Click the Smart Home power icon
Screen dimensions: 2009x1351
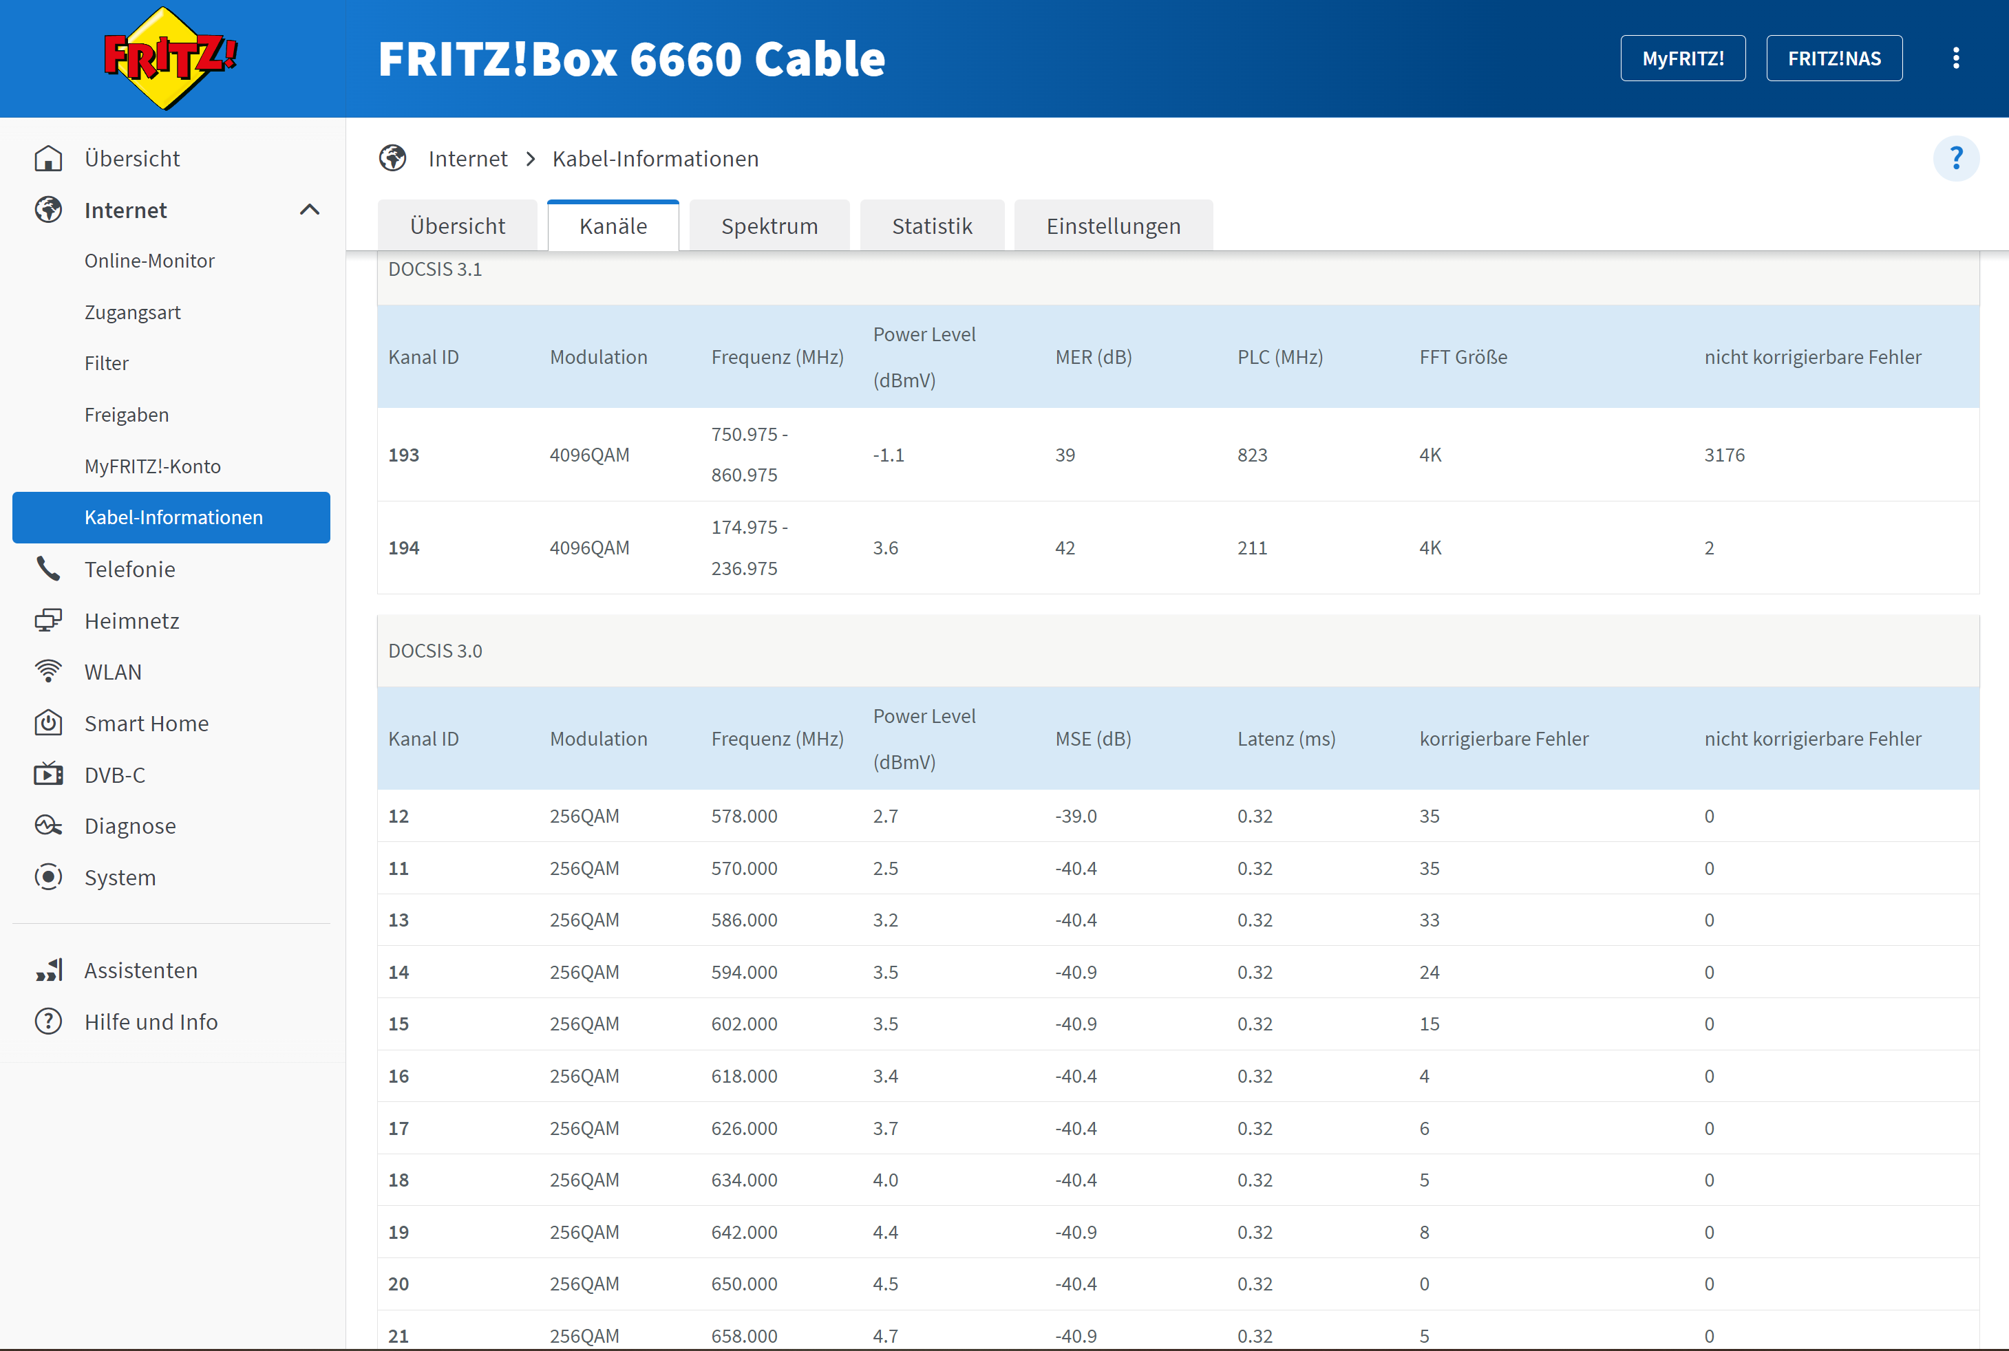click(x=48, y=723)
